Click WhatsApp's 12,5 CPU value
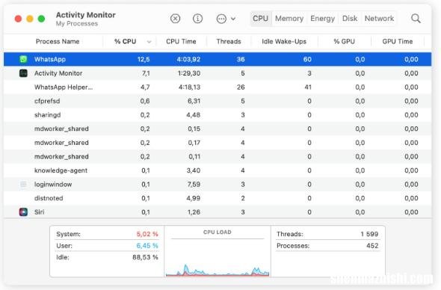The image size is (441, 290). [x=144, y=59]
